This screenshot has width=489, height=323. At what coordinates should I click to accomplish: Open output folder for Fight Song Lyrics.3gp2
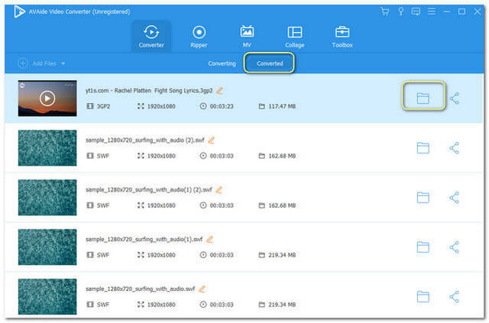point(423,99)
